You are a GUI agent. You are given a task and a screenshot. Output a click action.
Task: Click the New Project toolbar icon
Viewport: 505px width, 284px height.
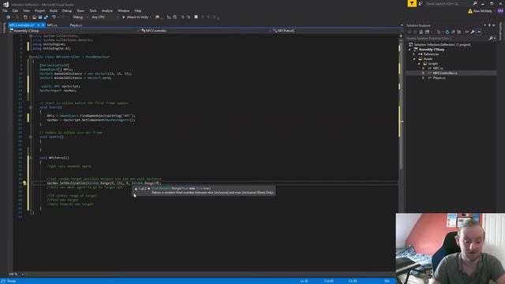(25, 17)
